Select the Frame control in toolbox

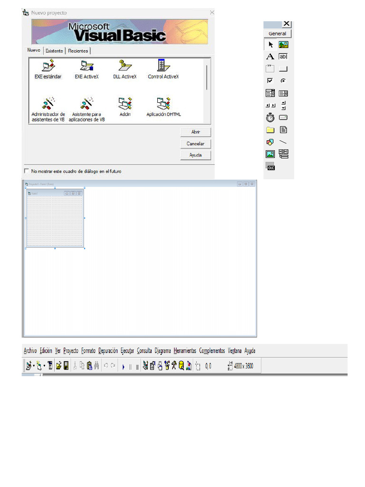pos(270,68)
